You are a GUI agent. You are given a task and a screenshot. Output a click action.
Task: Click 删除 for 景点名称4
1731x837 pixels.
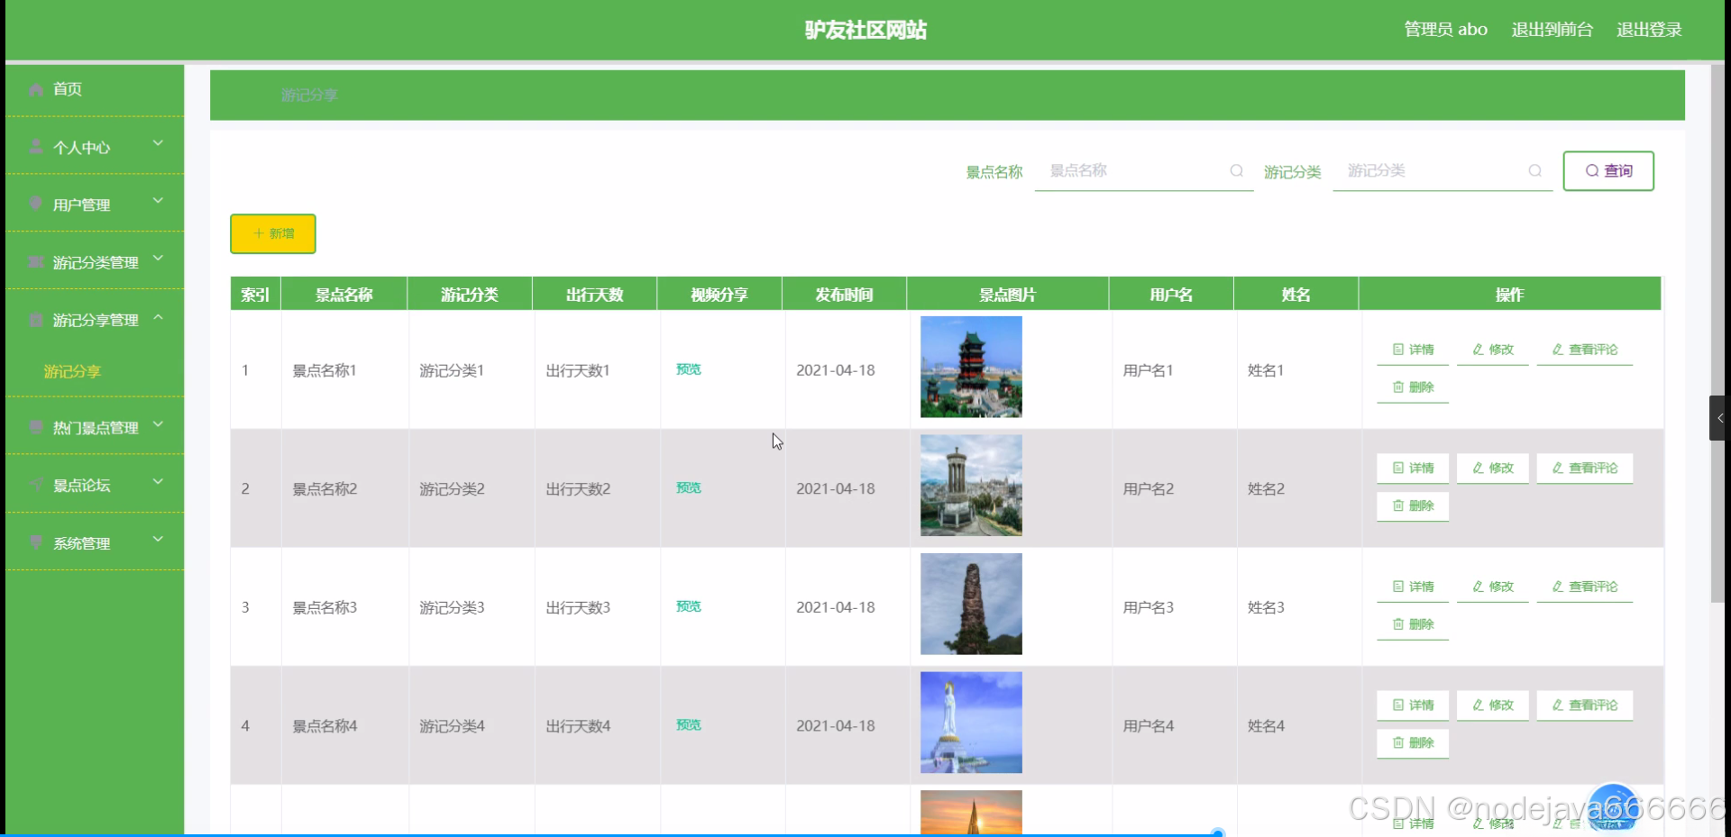click(x=1413, y=743)
